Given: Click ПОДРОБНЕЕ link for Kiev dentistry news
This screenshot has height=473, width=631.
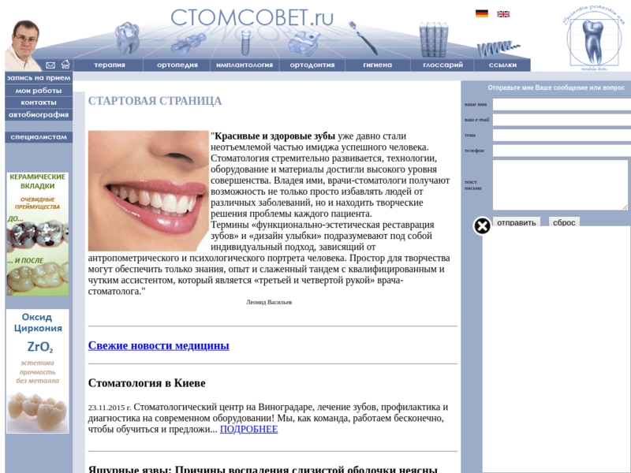Looking at the screenshot, I should click(248, 429).
